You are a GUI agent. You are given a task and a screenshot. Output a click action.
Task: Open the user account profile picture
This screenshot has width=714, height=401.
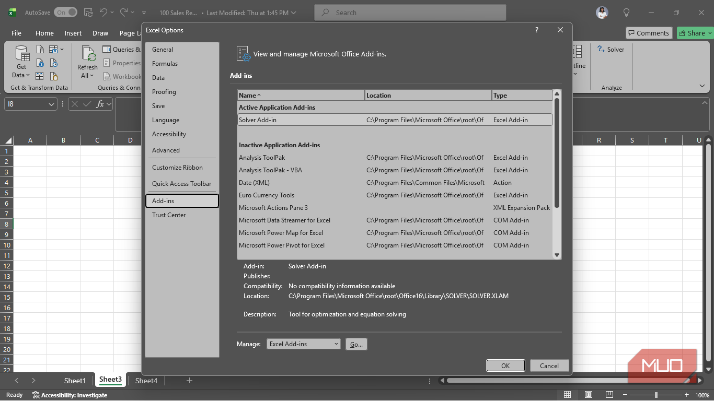pos(602,13)
